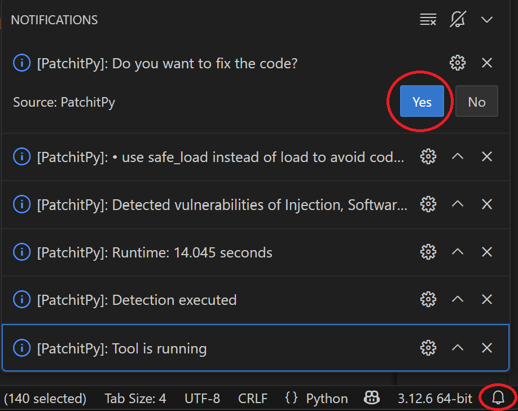Hide the notifications panel with the chevron

[x=487, y=20]
